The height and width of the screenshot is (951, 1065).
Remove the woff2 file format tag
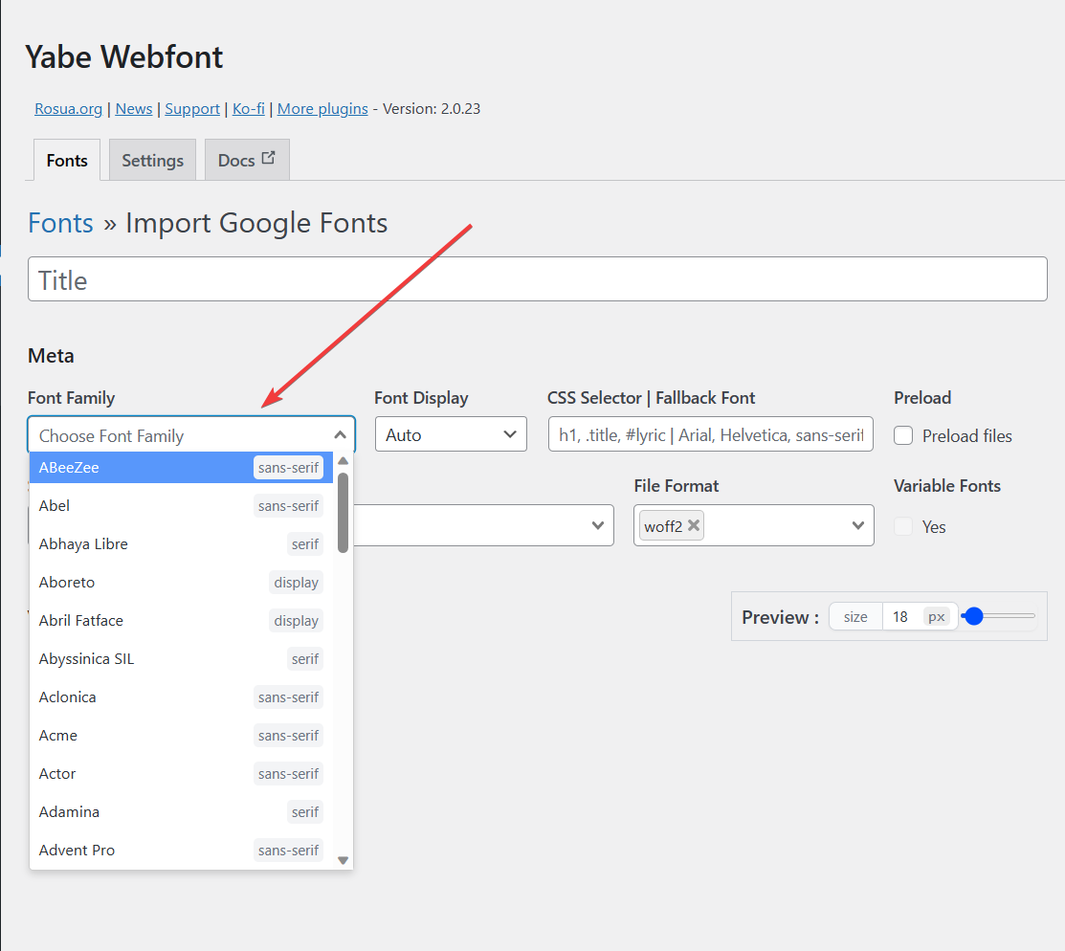point(694,525)
